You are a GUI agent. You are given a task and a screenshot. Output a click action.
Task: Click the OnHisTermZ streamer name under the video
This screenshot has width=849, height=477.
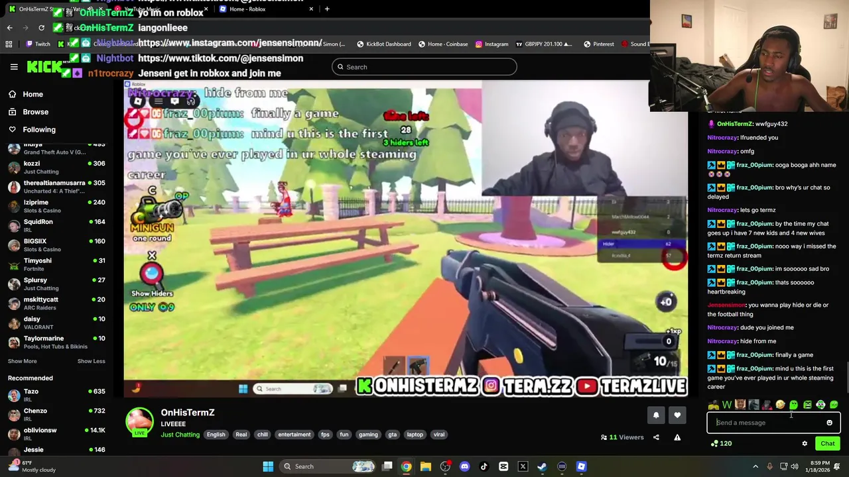coord(188,413)
